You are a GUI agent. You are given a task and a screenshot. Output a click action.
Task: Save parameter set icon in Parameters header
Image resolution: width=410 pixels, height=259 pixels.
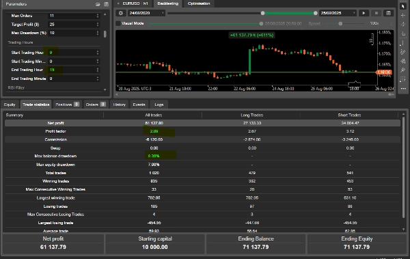point(106,4)
